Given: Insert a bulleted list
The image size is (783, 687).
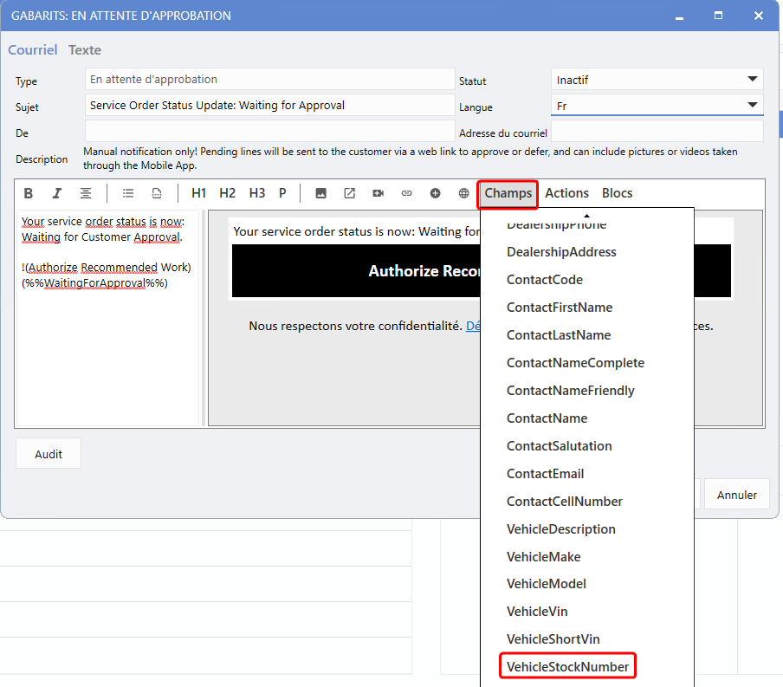Looking at the screenshot, I should point(128,193).
